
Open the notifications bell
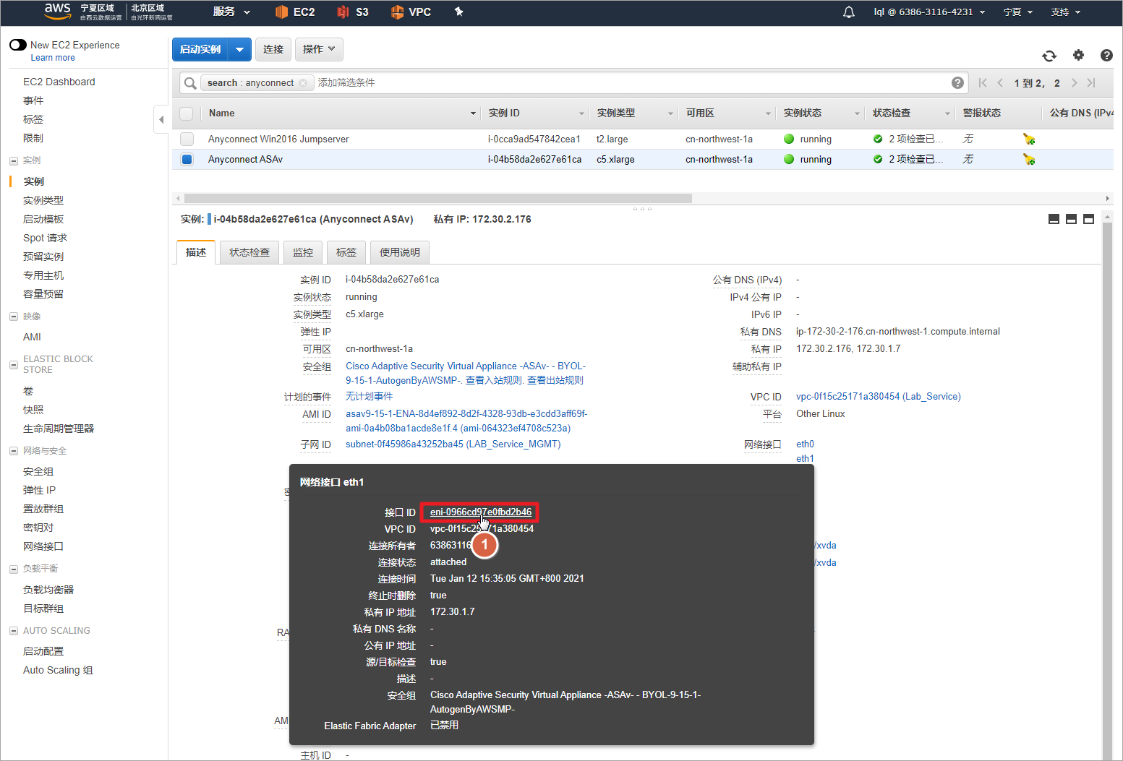click(849, 12)
